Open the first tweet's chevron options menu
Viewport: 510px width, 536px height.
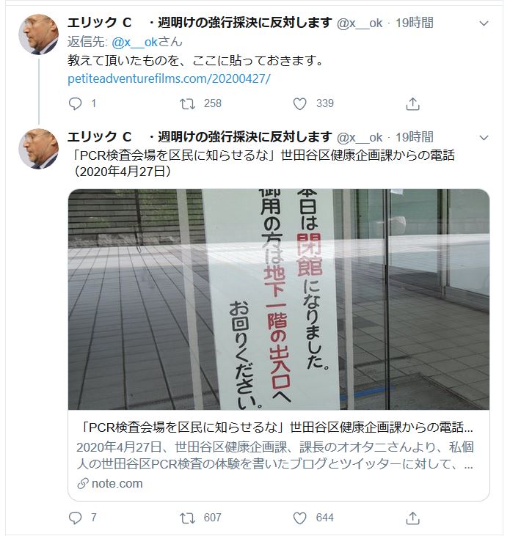pyautogui.click(x=484, y=23)
